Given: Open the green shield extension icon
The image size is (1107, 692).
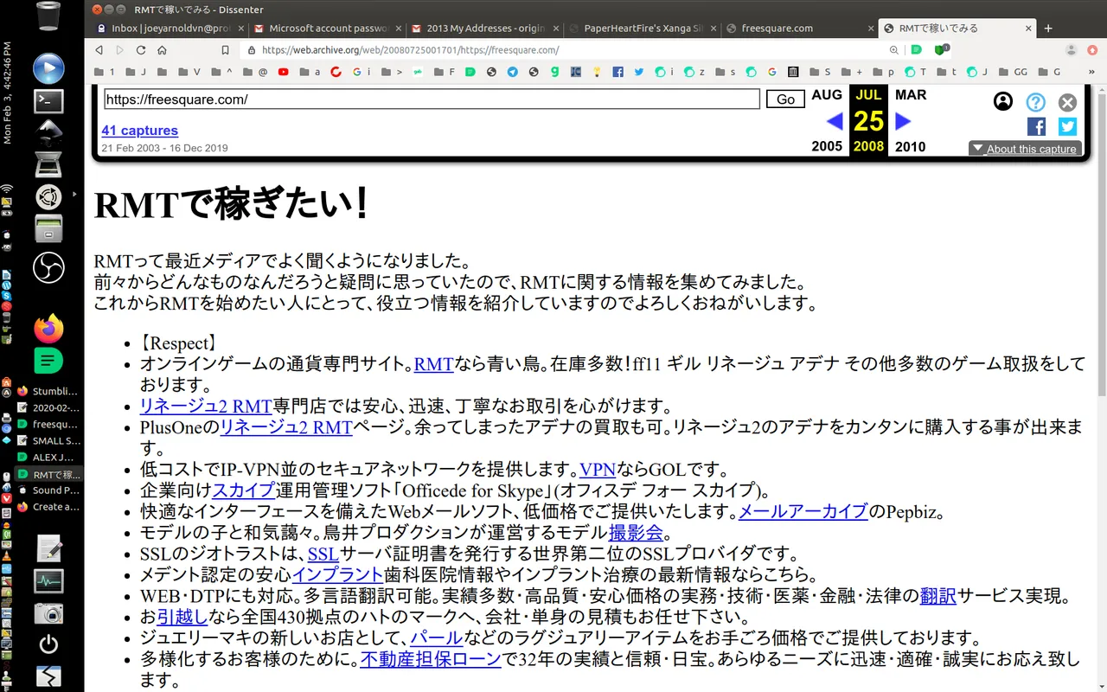Looking at the screenshot, I should tap(943, 50).
